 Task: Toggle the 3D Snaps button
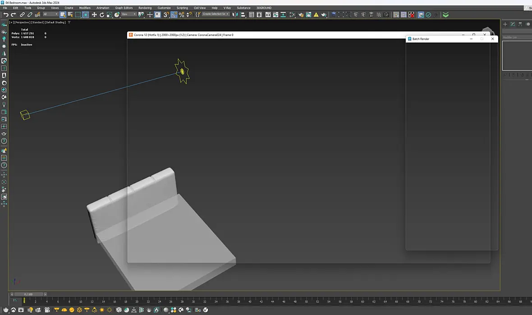pyautogui.click(x=166, y=14)
